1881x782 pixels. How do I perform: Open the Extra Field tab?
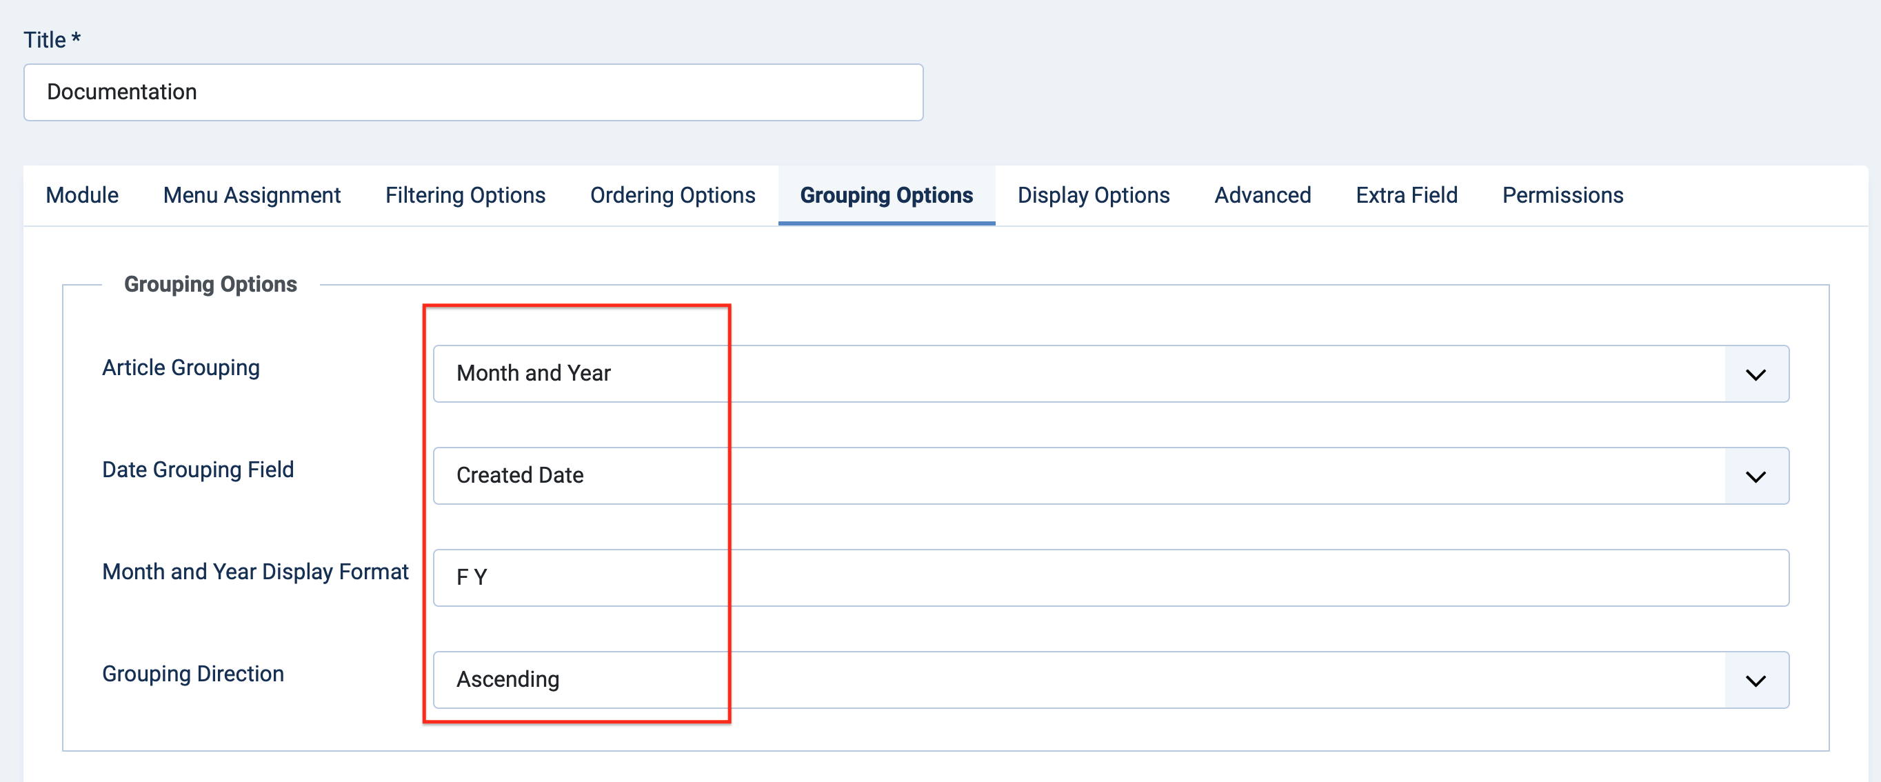point(1407,195)
